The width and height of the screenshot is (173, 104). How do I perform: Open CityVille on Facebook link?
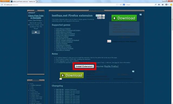[x=62, y=37]
